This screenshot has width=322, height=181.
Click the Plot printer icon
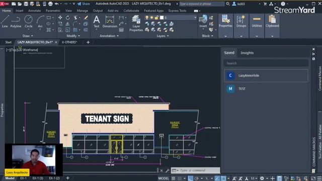[x=50, y=4]
